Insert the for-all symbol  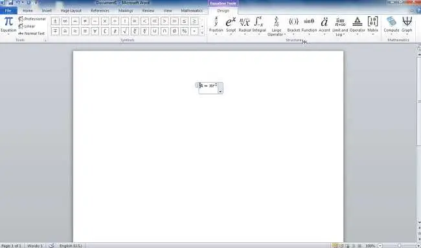(95, 32)
